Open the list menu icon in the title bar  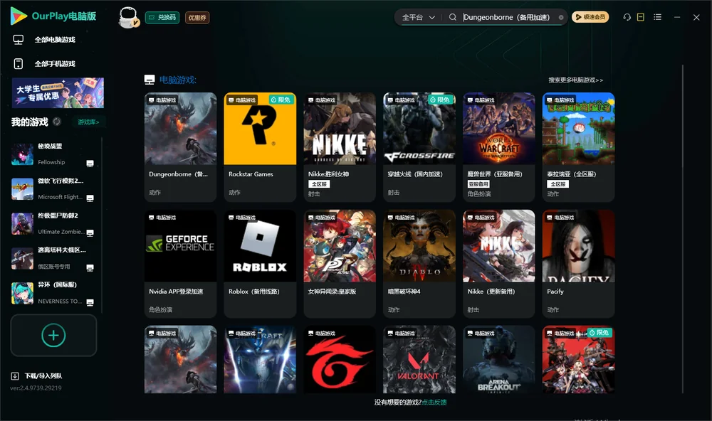coord(657,17)
